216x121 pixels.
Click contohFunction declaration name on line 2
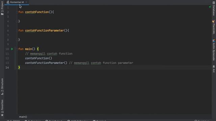tap(37, 12)
